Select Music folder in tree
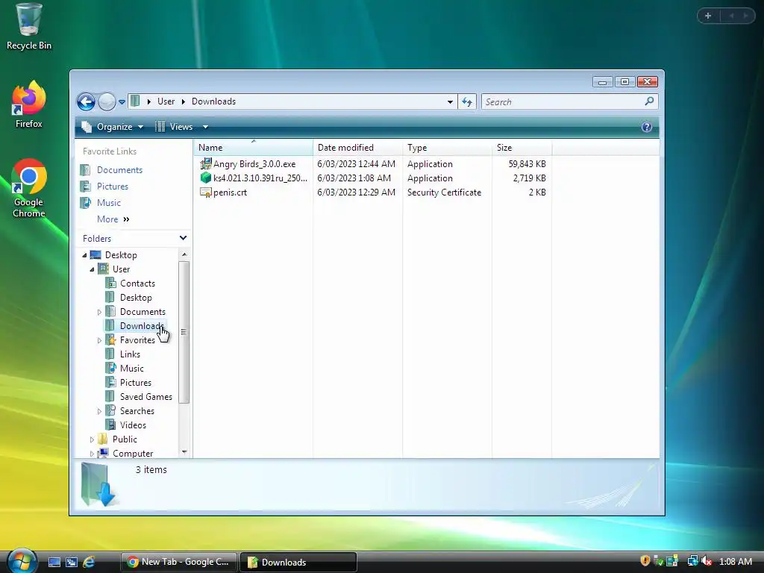 131,369
